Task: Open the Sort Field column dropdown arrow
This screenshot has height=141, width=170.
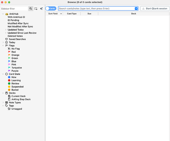Action: 61,14
